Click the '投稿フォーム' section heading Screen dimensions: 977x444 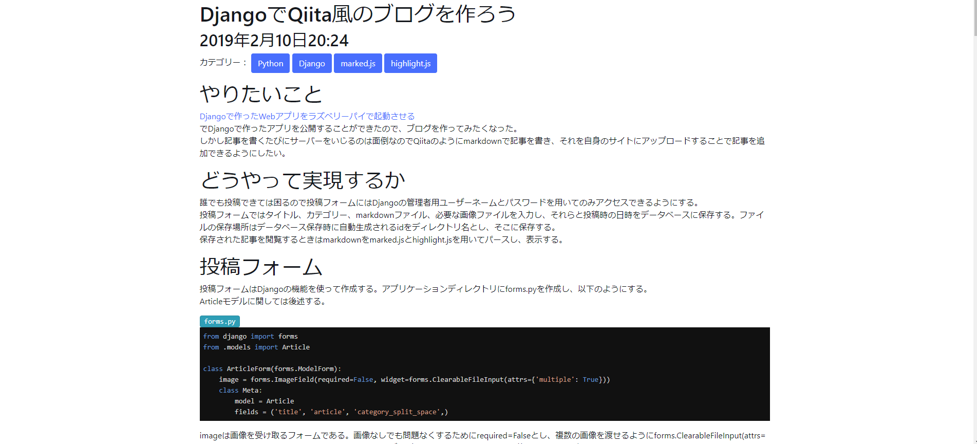click(261, 267)
